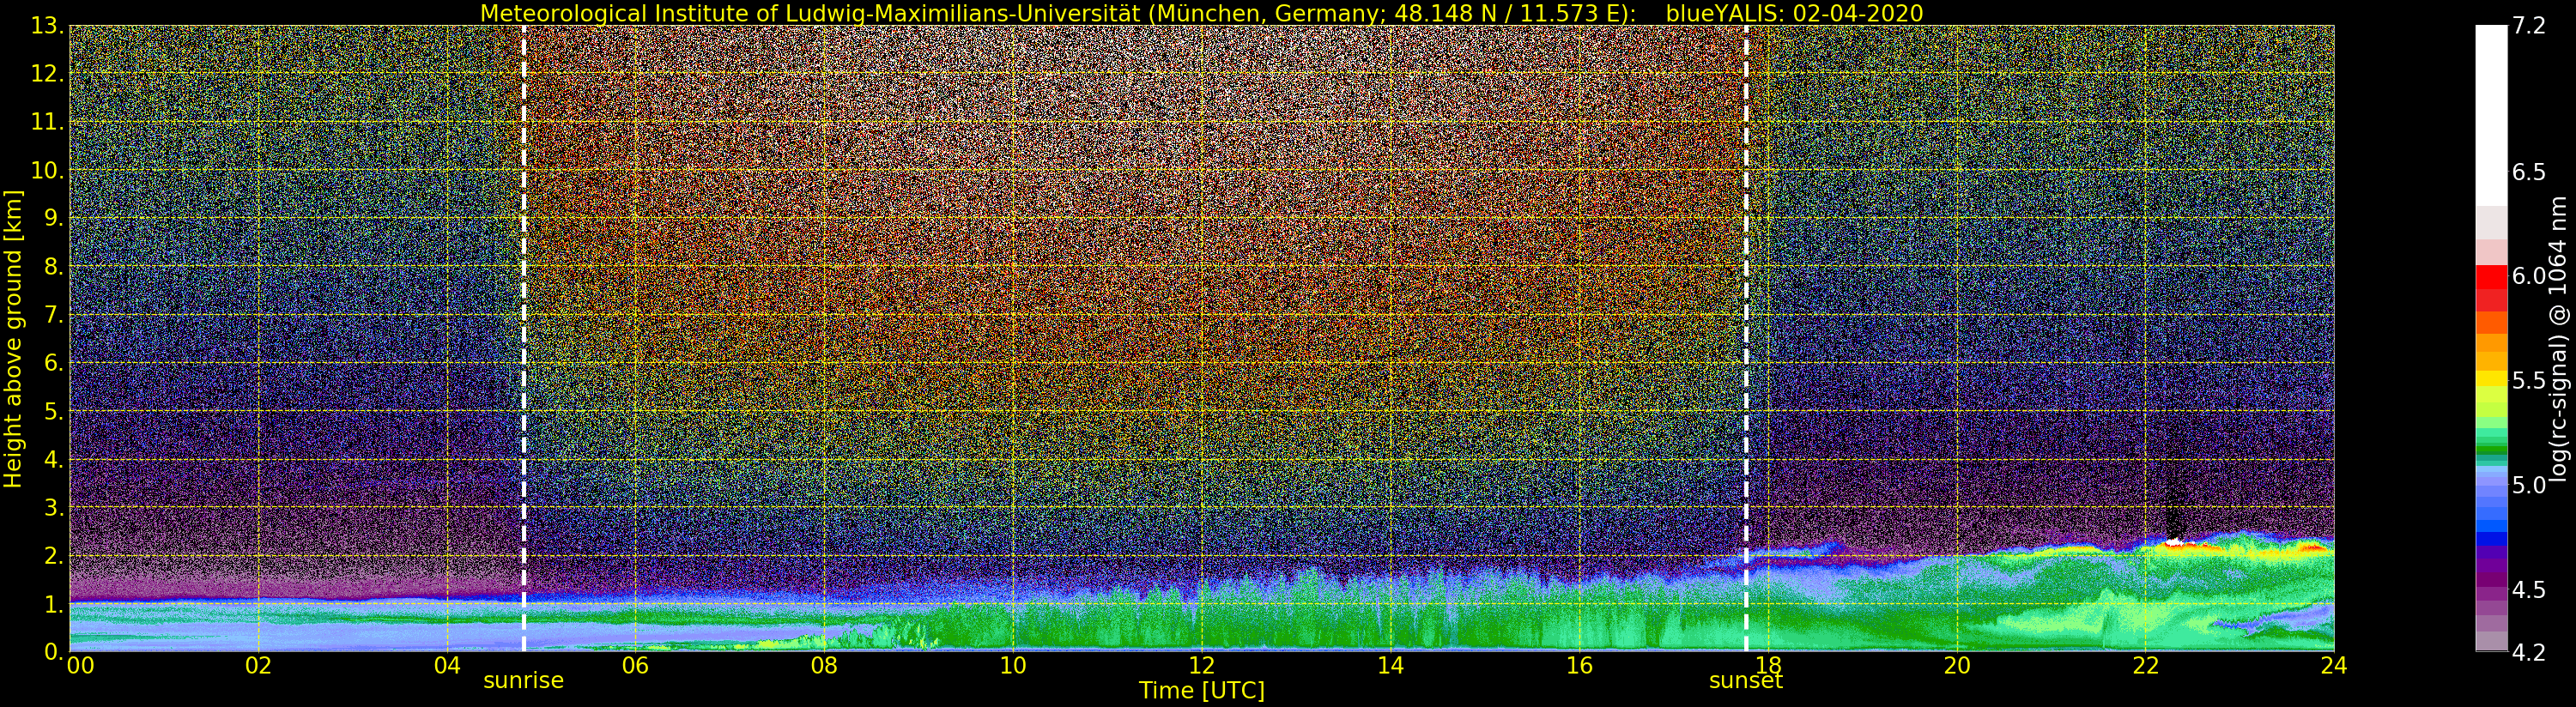Click the log(rc-signal) @ 1064 nm label
Image resolution: width=2576 pixels, height=707 pixels.
pyautogui.click(x=2558, y=339)
